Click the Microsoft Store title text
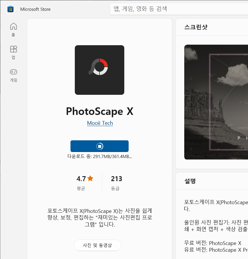This screenshot has height=259, width=248. click(36, 9)
